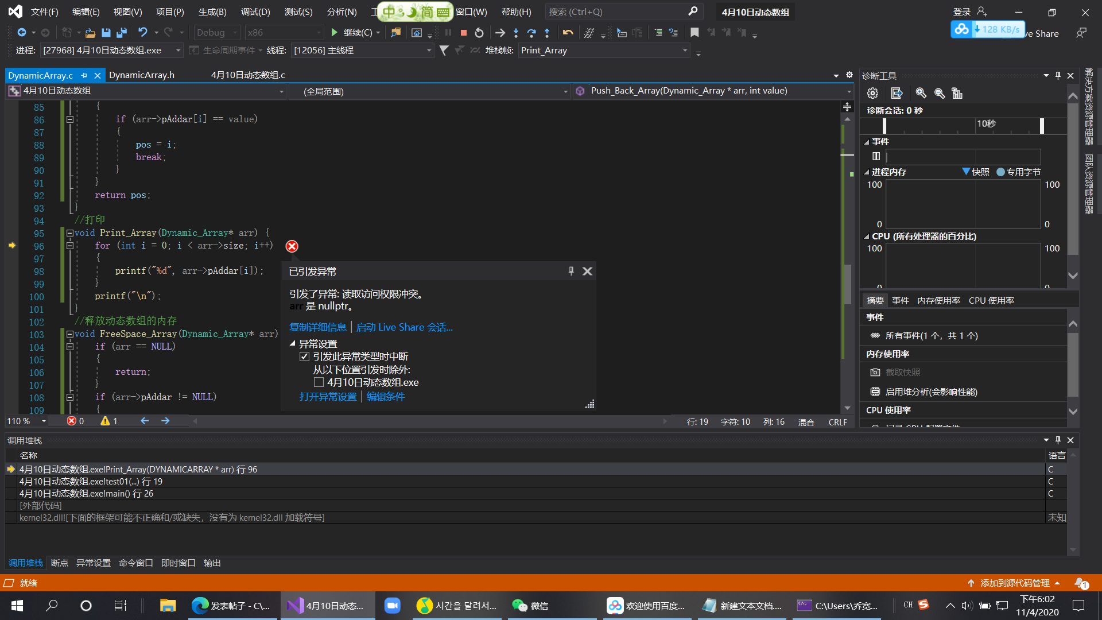This screenshot has width=1102, height=620.
Task: Start Live Share session link in popup
Action: (404, 327)
